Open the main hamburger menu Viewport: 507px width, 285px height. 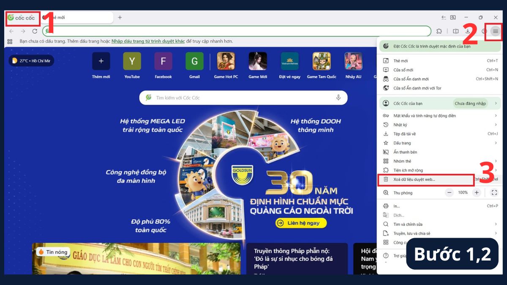(x=495, y=31)
